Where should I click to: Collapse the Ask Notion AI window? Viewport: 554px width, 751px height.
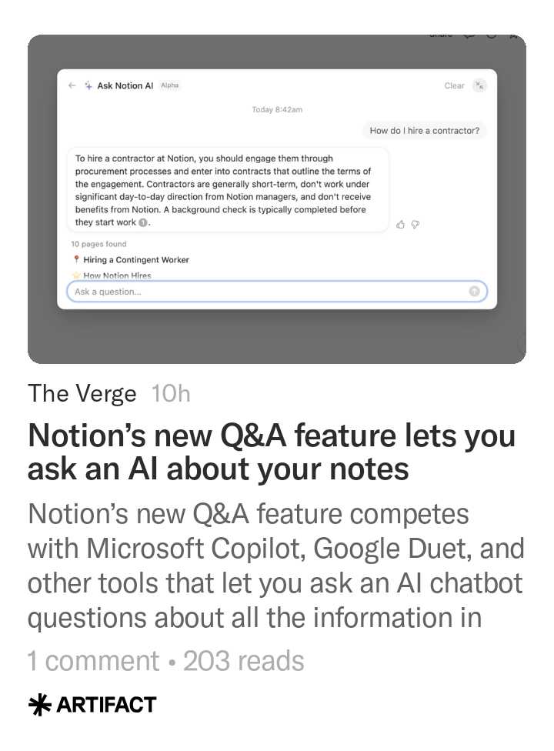click(x=479, y=86)
